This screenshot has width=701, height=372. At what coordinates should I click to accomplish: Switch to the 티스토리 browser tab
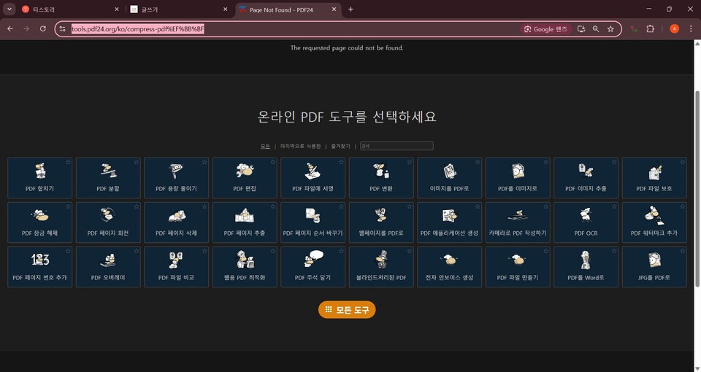coord(71,9)
